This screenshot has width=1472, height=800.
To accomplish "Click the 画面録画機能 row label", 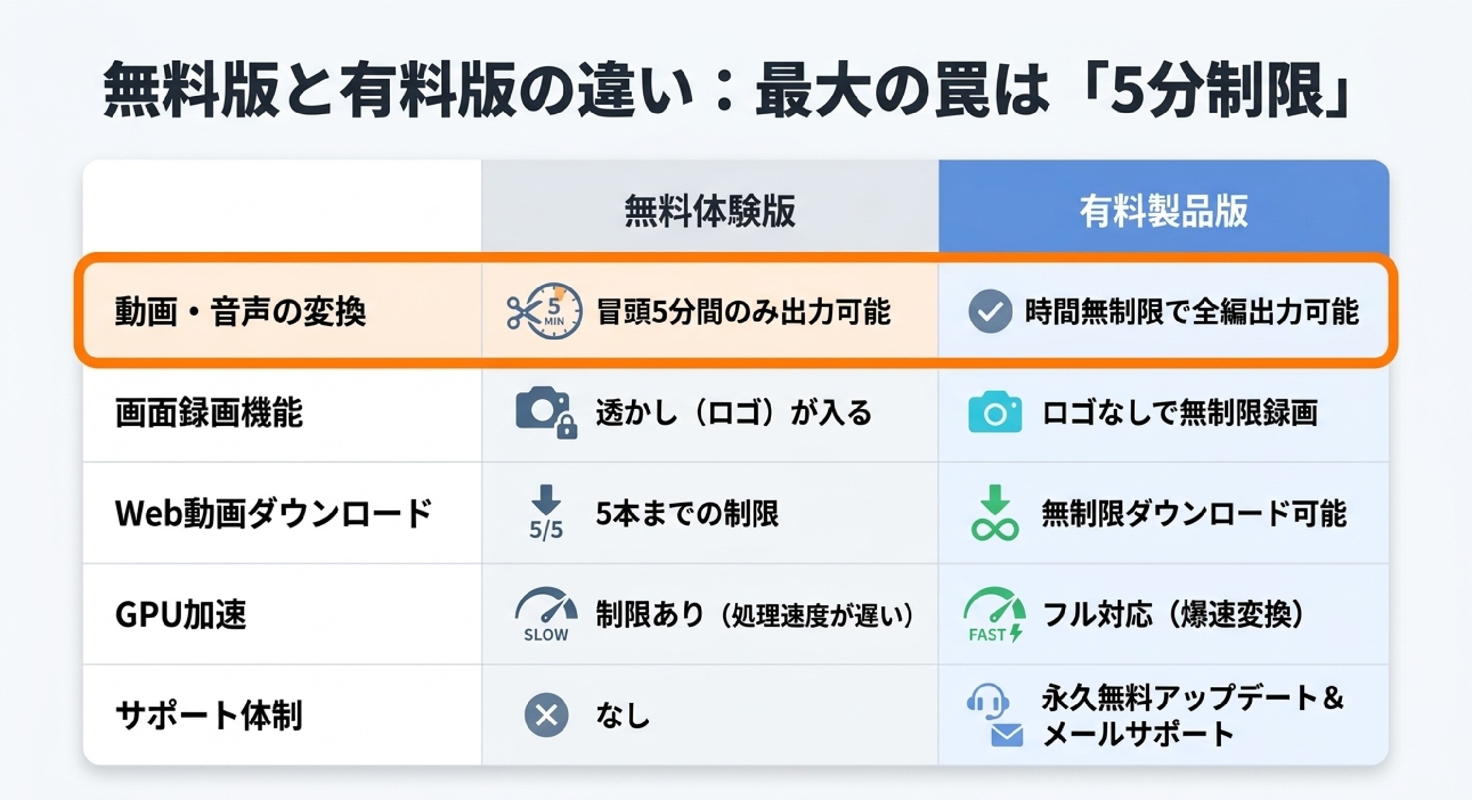I will coord(209,413).
